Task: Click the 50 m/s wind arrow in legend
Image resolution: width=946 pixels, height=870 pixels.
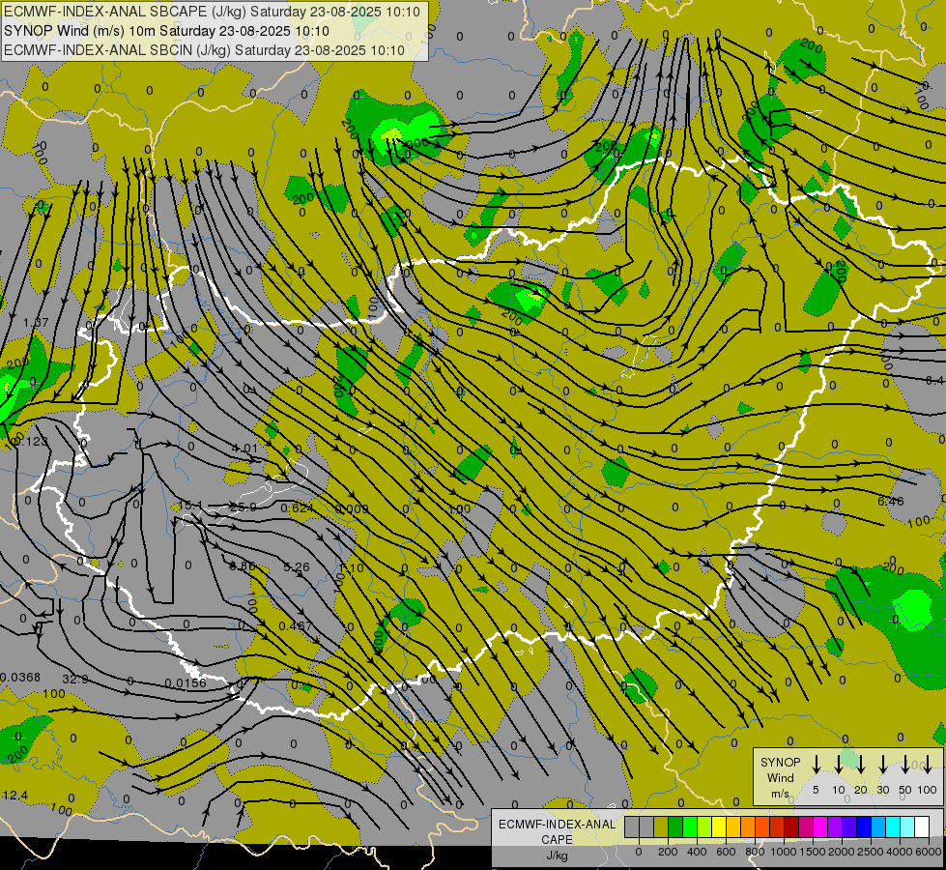Action: click(x=905, y=764)
